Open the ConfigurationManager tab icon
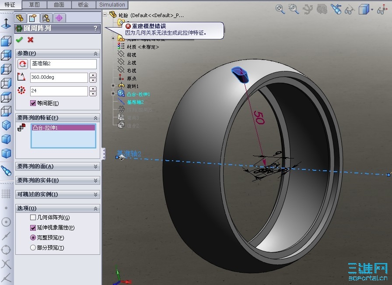This screenshot has width=392, height=285. tap(46, 18)
